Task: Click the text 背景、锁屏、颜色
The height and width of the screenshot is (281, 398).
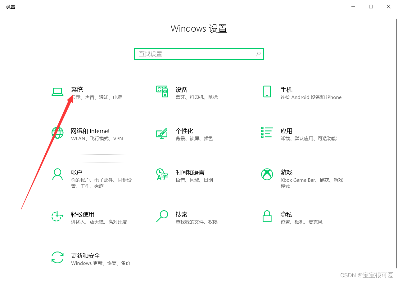Action: (194, 139)
